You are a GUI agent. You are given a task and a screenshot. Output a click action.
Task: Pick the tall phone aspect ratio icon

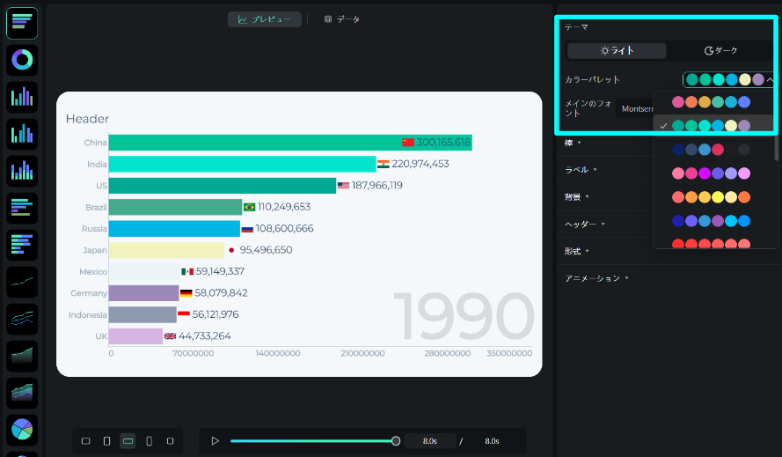(149, 441)
